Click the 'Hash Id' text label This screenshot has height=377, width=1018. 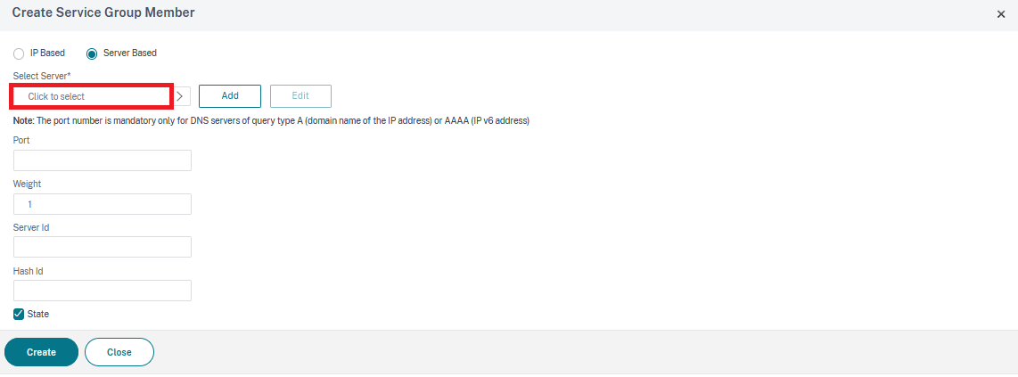(x=29, y=270)
